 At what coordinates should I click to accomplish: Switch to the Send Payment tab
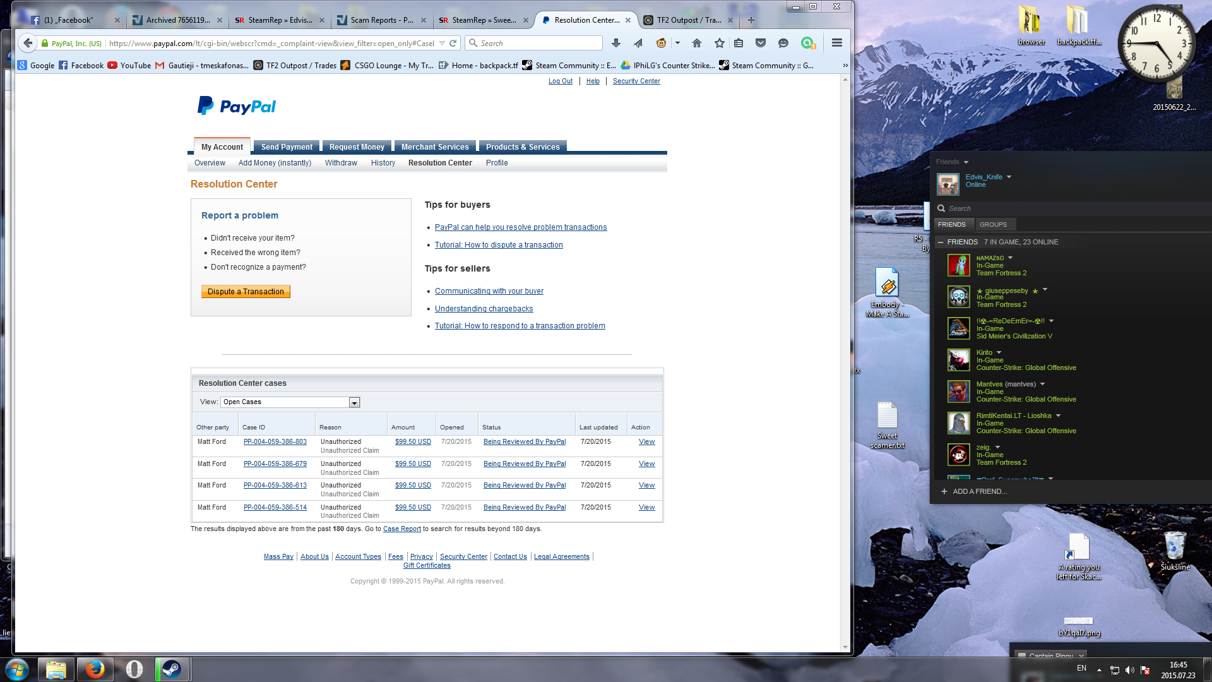(287, 147)
